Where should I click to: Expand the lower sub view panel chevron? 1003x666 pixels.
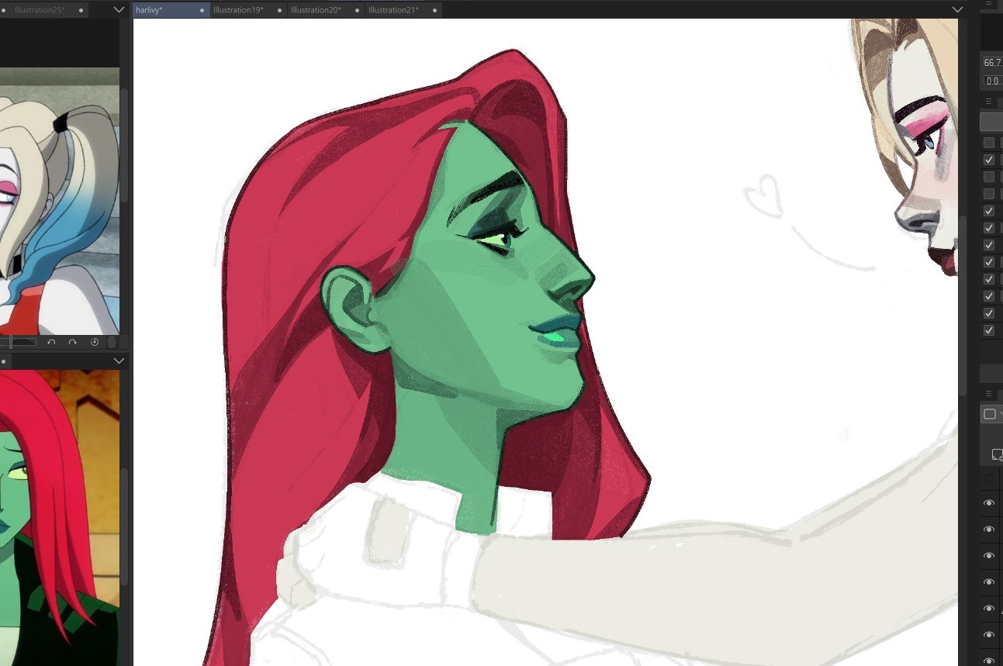coord(119,361)
